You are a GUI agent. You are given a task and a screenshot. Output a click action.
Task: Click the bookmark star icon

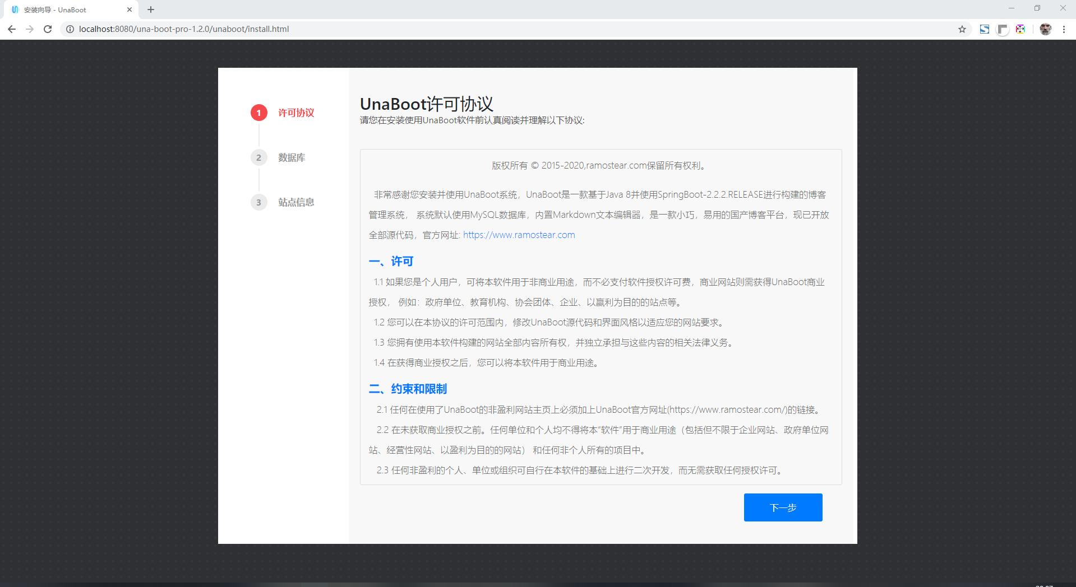tap(962, 29)
